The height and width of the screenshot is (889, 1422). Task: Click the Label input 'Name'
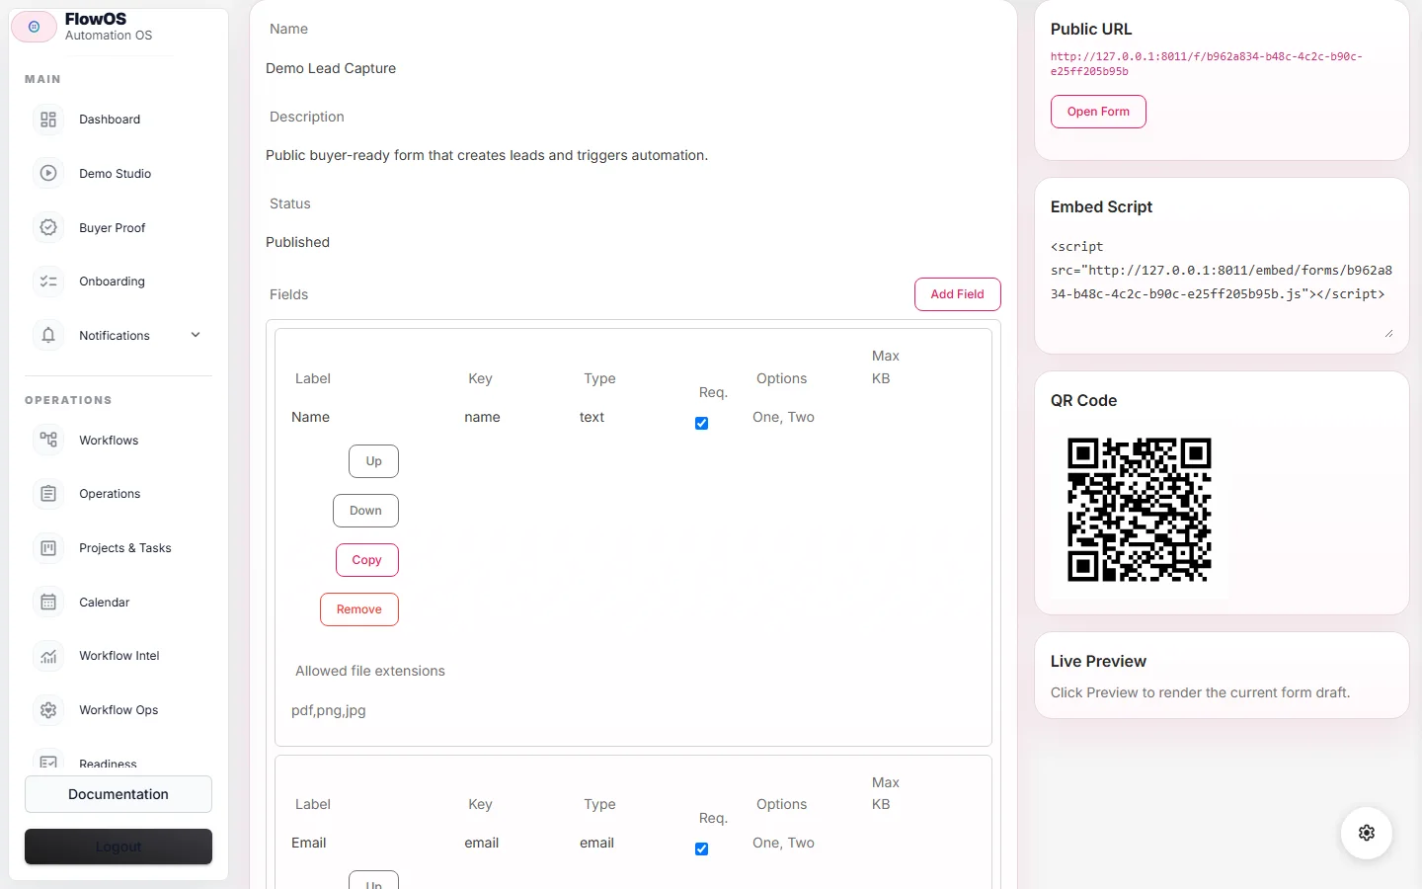[367, 417]
